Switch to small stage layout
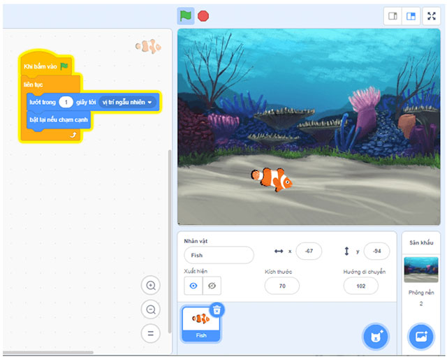 coord(393,16)
